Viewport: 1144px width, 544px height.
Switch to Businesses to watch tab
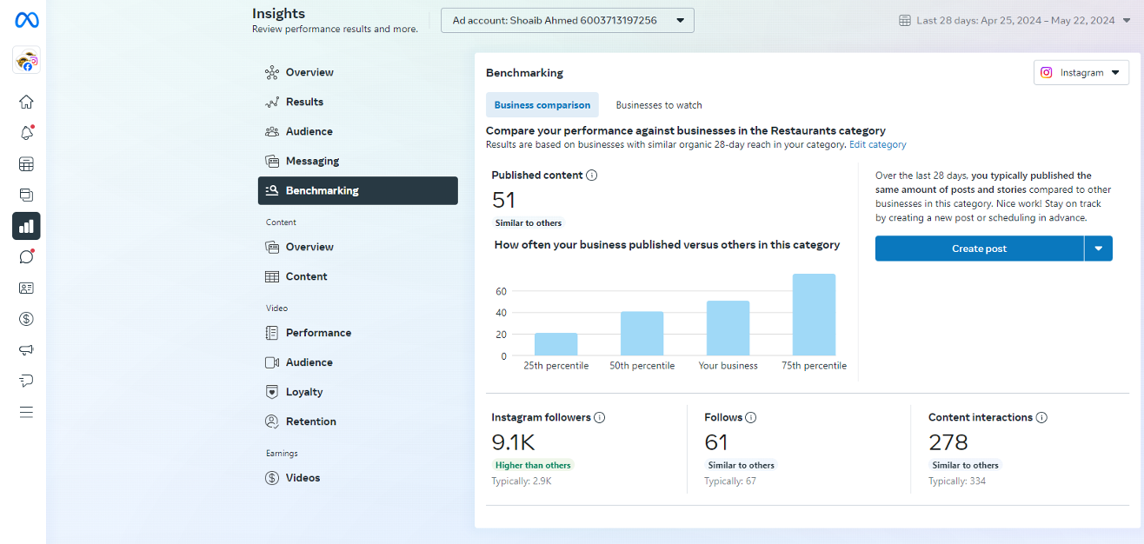[659, 105]
